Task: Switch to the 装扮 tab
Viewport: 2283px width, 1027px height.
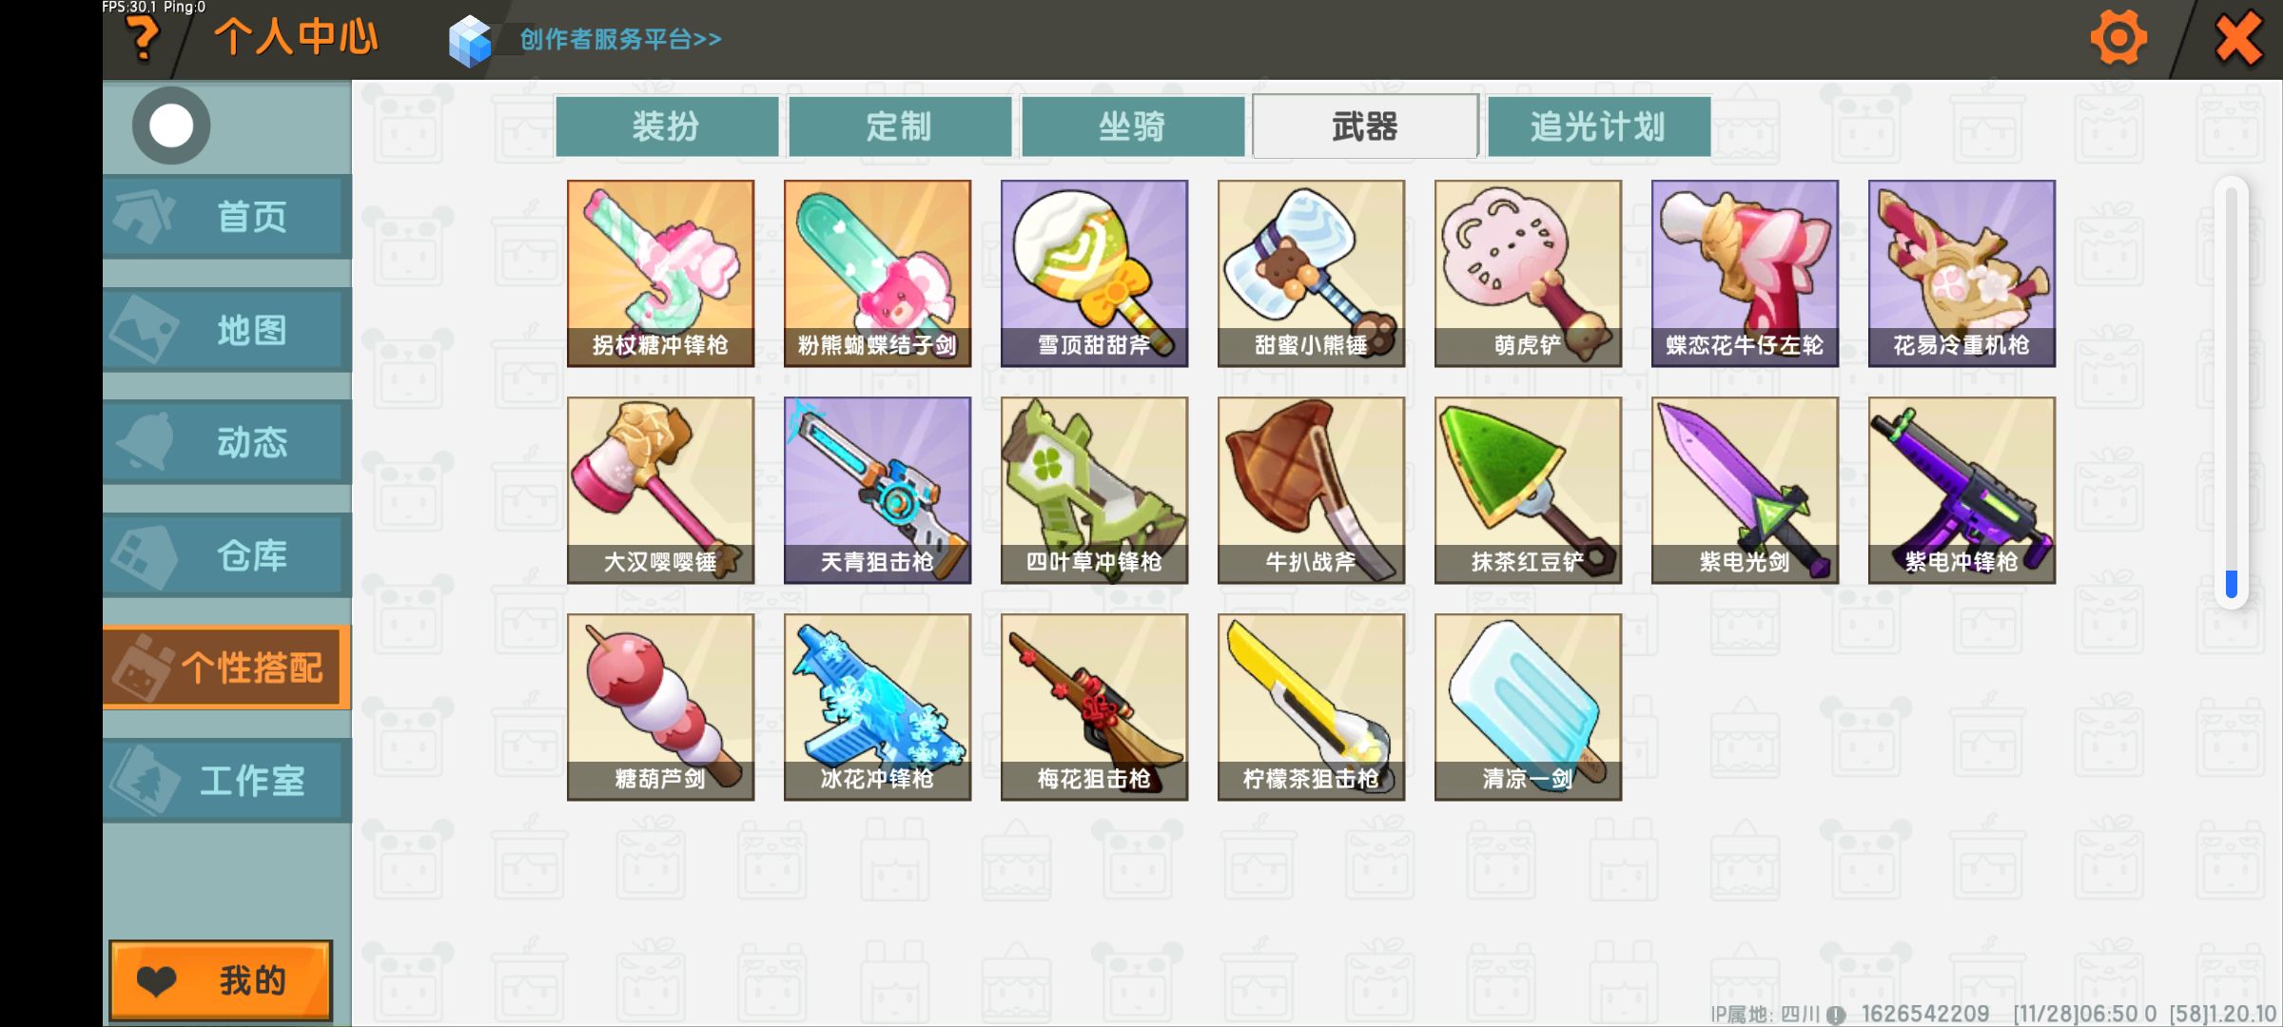Action: click(667, 126)
